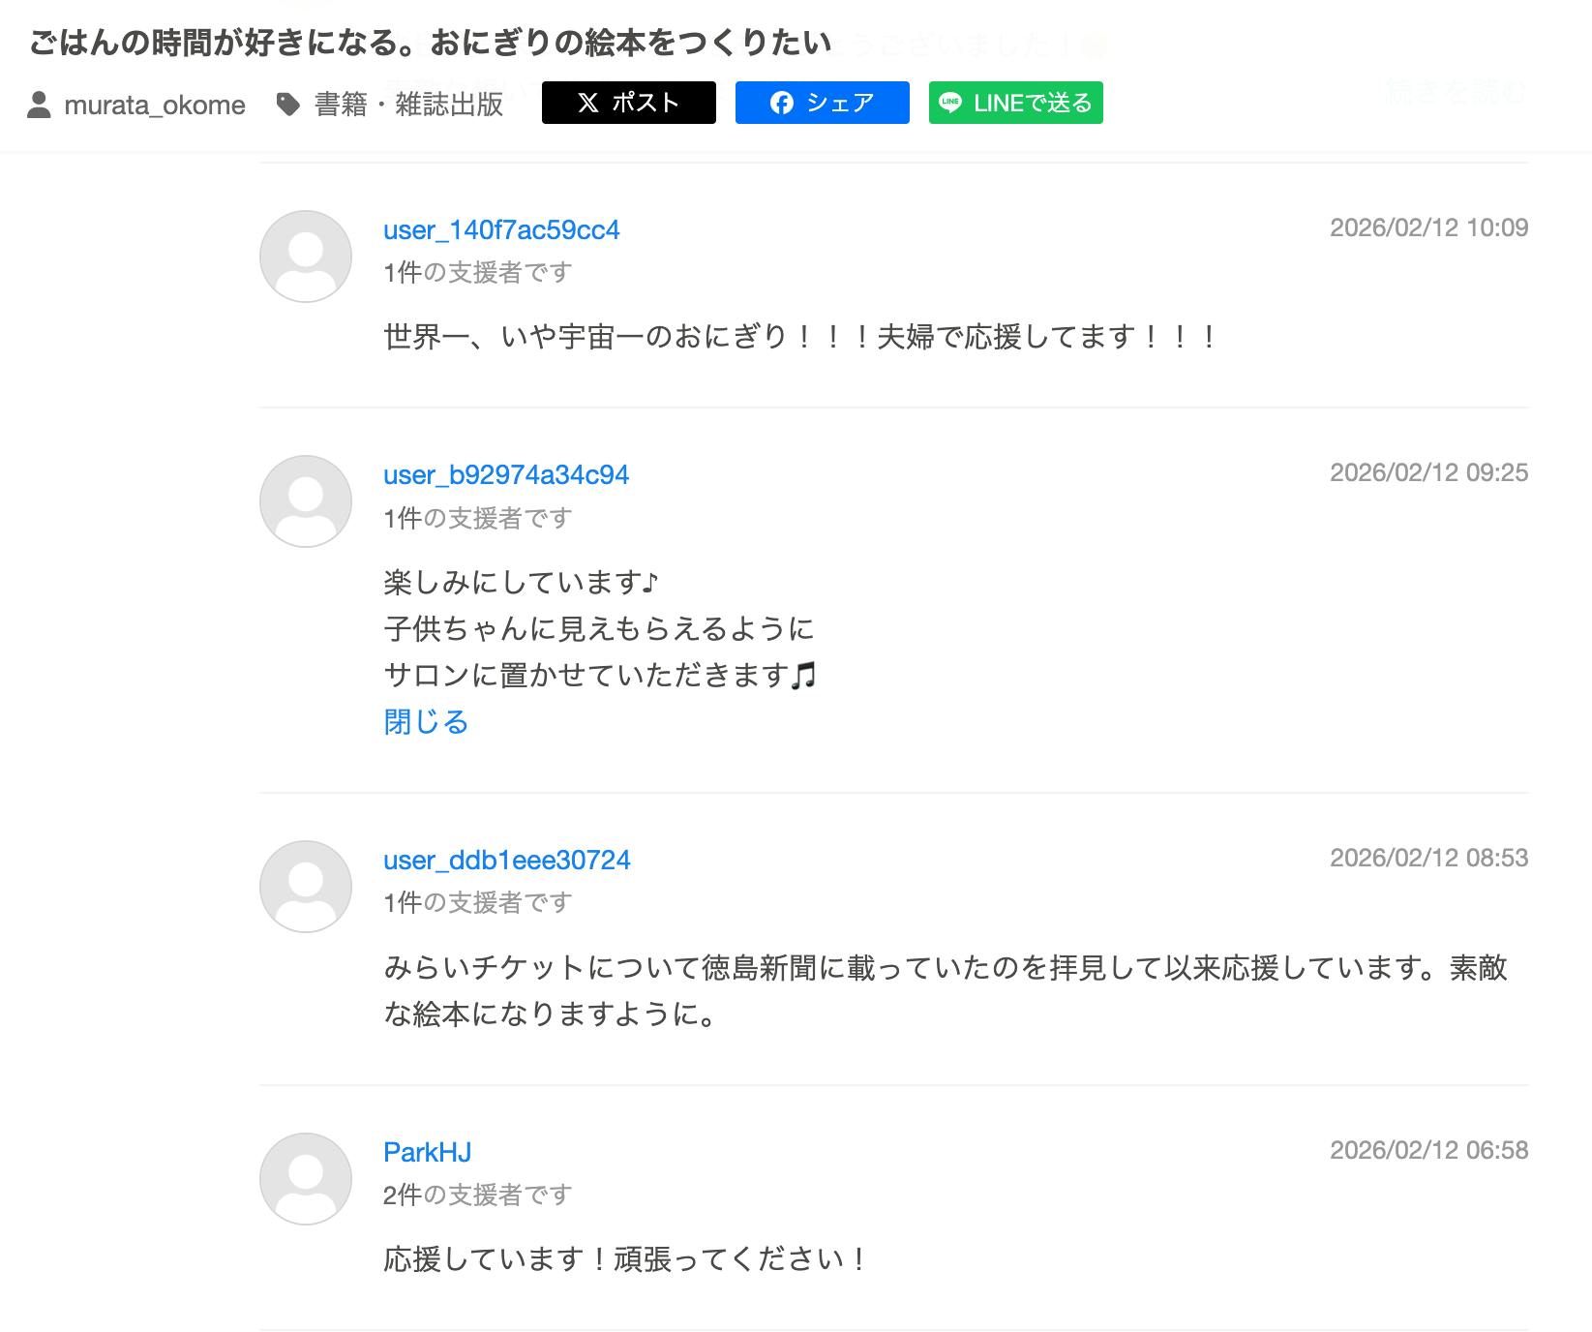The width and height of the screenshot is (1592, 1332).
Task: Go to user_ddb1eee30724's profile
Action: [507, 861]
